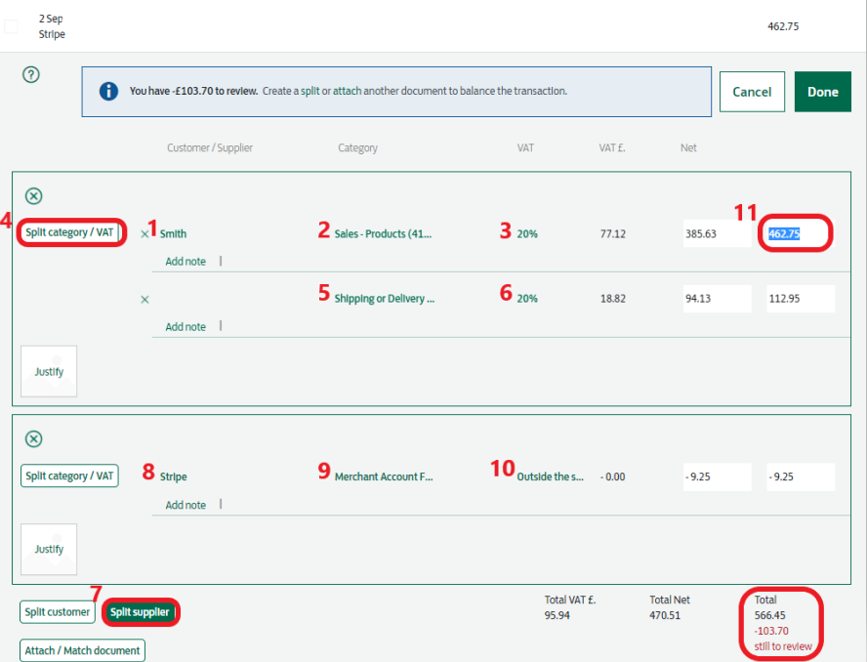Delete the Shipping or Delivery line X icon
This screenshot has height=662, width=867.
pyautogui.click(x=144, y=300)
